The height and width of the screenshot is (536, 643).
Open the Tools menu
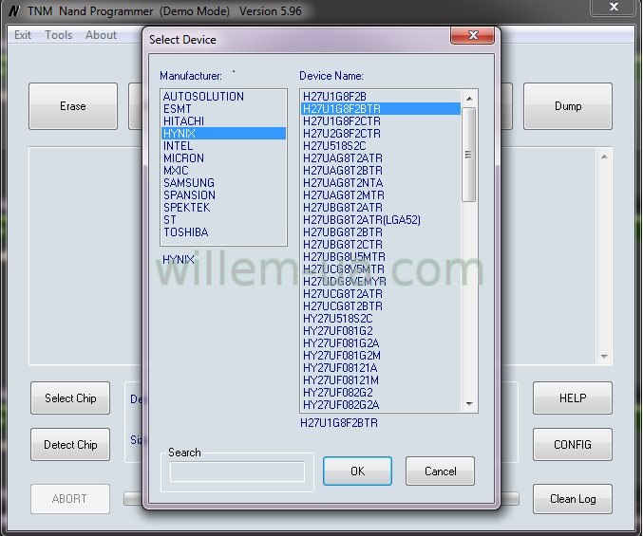[59, 35]
